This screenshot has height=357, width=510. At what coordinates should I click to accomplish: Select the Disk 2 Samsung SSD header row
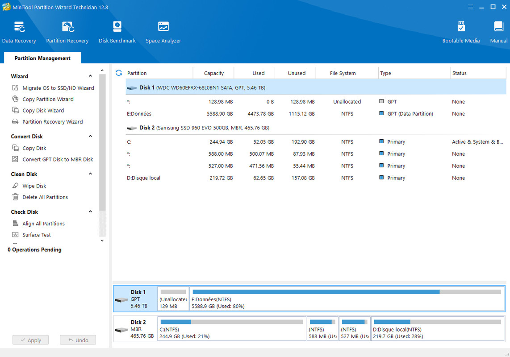[316, 128]
